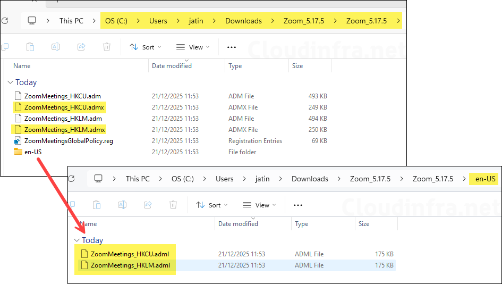Screen dimensions: 502x284
Task: Sort by Type column in lower window
Action: (x=301, y=224)
